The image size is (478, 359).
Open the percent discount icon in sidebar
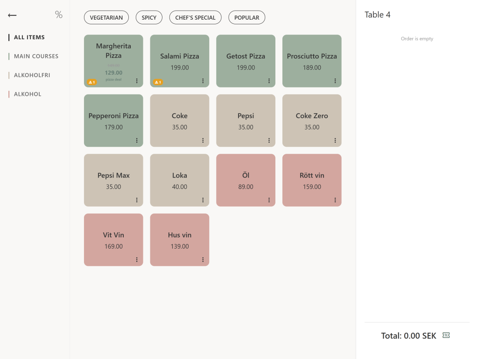click(x=58, y=14)
